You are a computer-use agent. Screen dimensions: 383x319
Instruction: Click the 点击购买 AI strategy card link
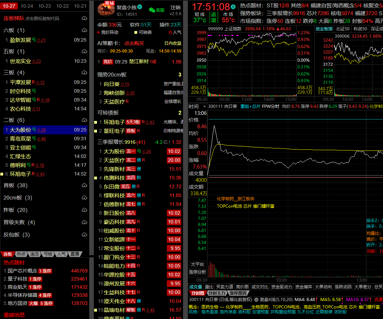[x=134, y=43]
